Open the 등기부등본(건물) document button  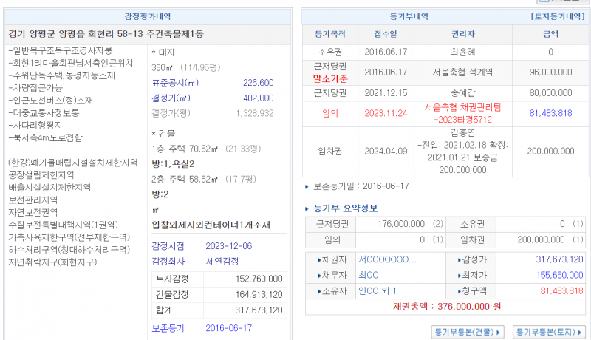[x=468, y=331]
